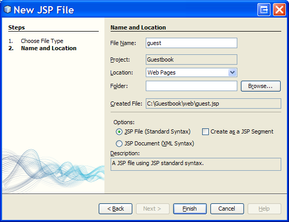Image resolution: width=289 pixels, height=222 pixels.
Task: Go back with the < Back button
Action: [x=115, y=209]
